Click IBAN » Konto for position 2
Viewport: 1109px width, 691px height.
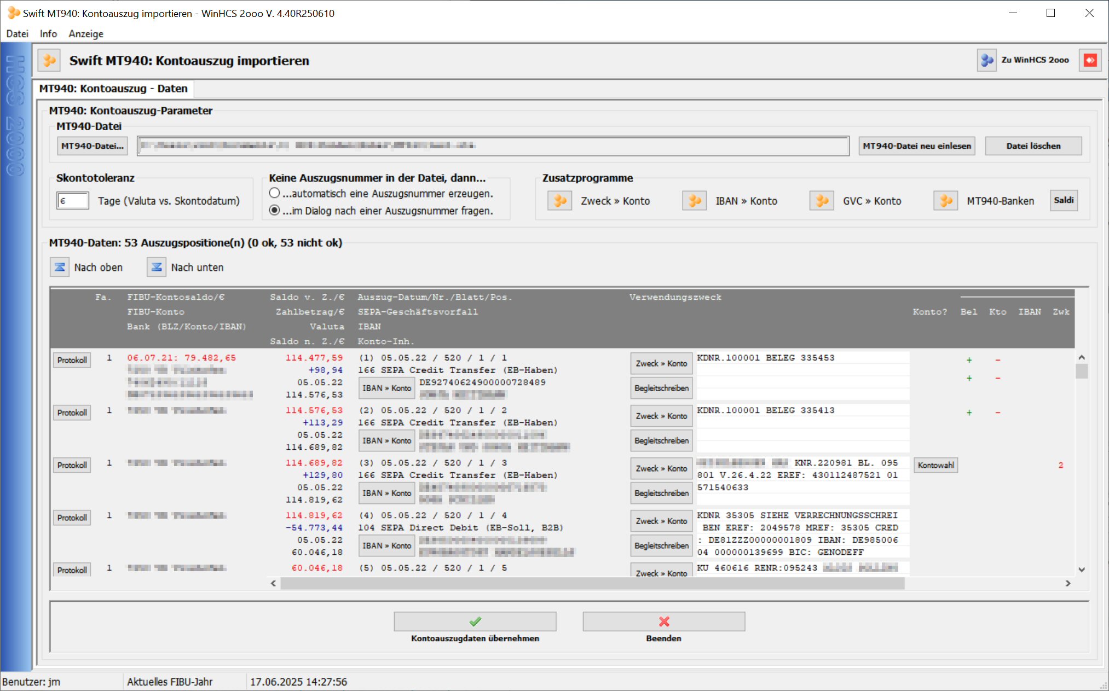386,440
